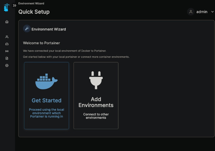Click the admin username label

pyautogui.click(x=202, y=12)
